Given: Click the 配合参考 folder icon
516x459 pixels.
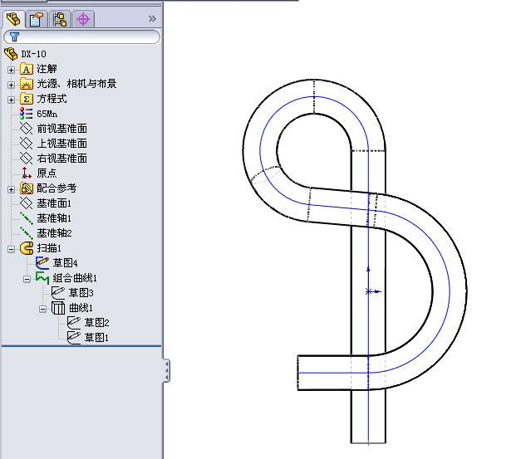Looking at the screenshot, I should point(27,188).
